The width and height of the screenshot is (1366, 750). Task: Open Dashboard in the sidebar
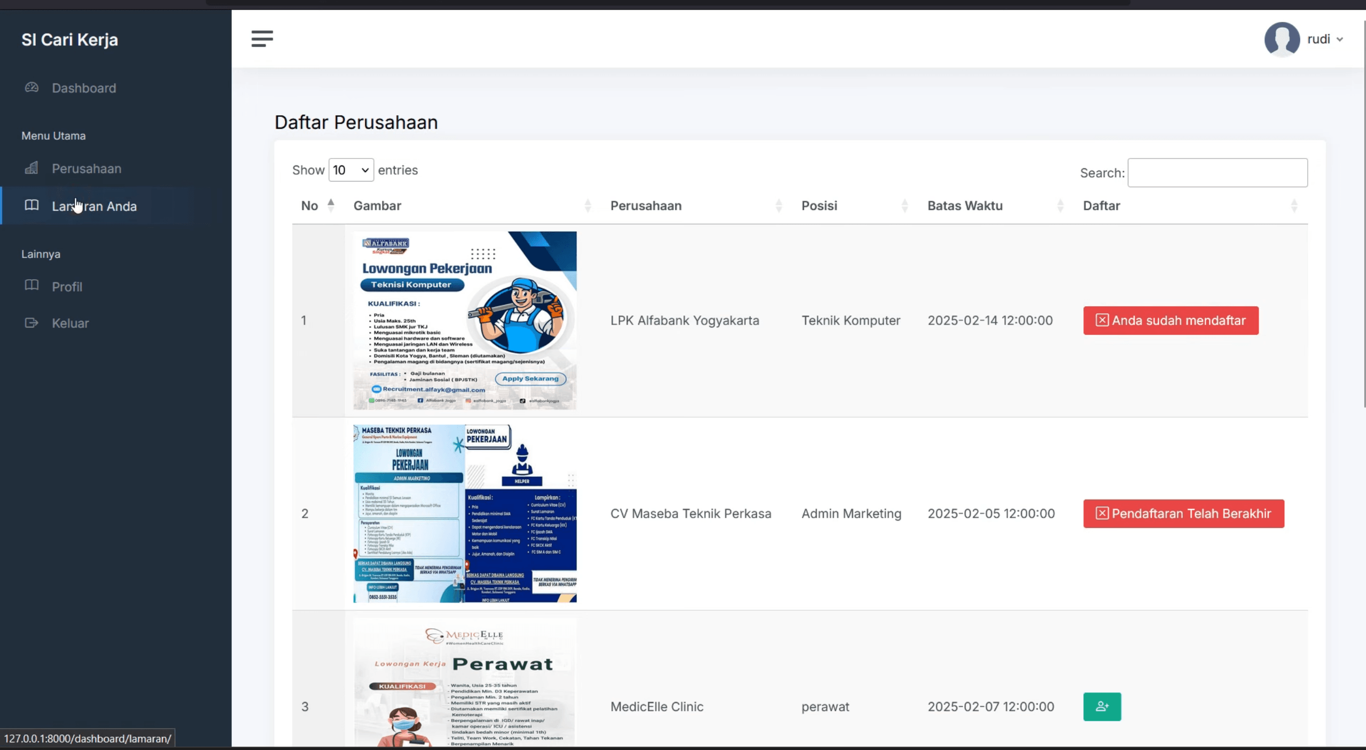click(84, 88)
